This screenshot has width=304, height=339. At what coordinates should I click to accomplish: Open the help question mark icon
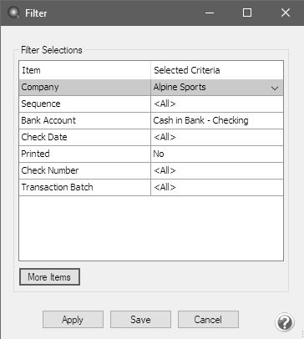284,322
